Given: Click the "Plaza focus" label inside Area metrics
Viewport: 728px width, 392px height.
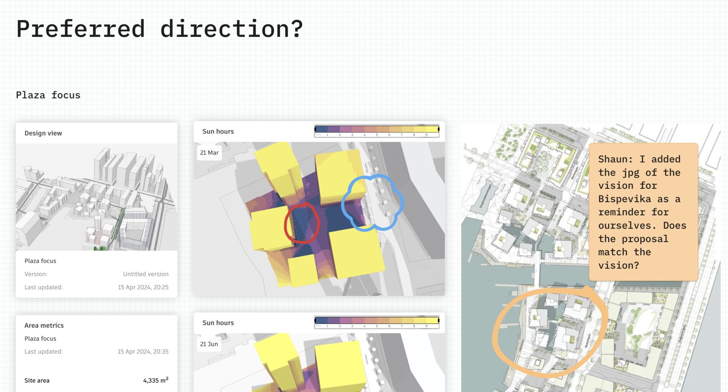Looking at the screenshot, I should pyautogui.click(x=40, y=338).
